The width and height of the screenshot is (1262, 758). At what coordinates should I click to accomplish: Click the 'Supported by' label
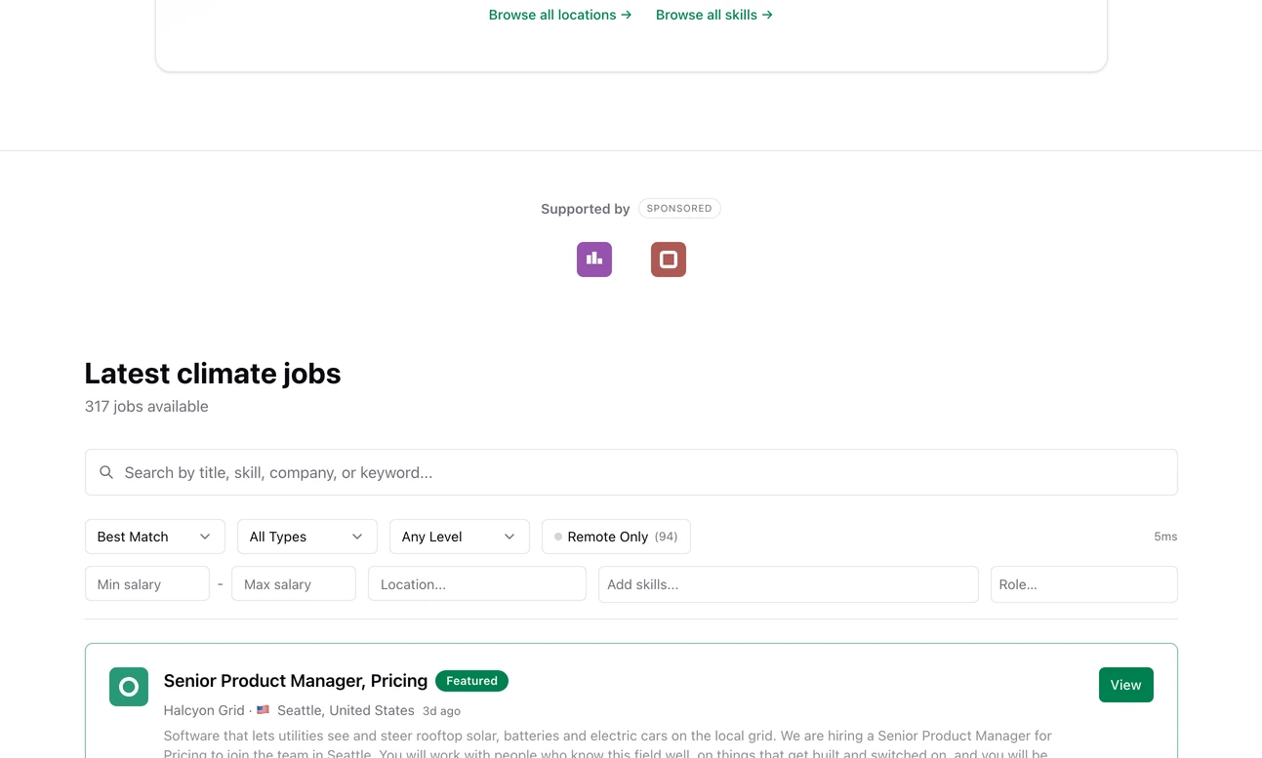click(586, 209)
